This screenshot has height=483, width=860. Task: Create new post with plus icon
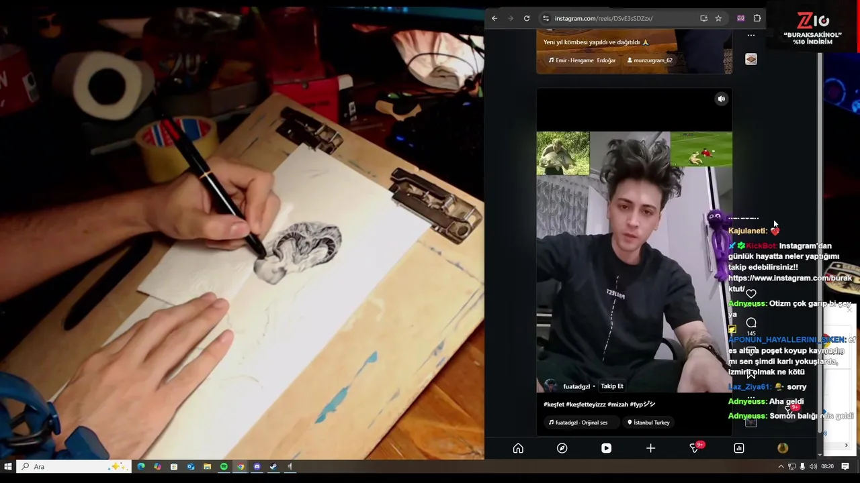650,448
